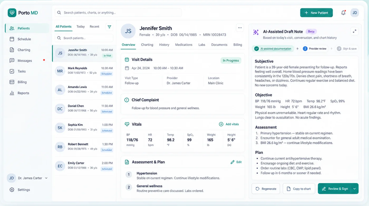369x206 pixels.
Task: Click the Chief Complaint alert icon
Action: 127,100
